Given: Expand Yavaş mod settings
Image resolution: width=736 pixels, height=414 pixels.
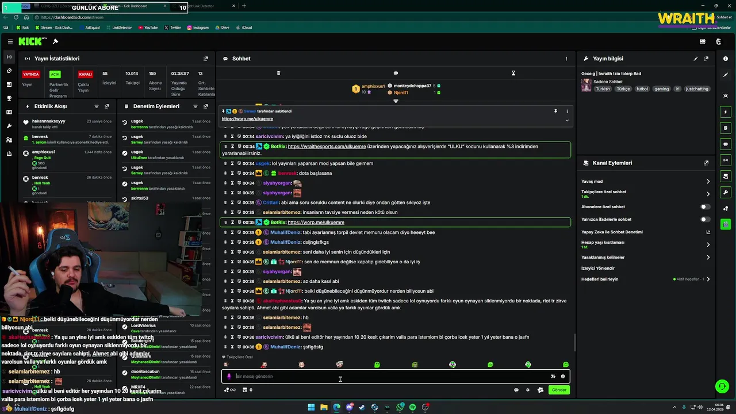Looking at the screenshot, I should pyautogui.click(x=708, y=182).
